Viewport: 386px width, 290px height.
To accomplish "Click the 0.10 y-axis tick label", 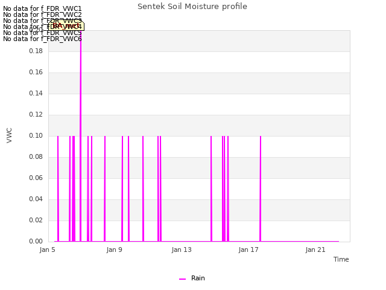I will pos(36,135).
